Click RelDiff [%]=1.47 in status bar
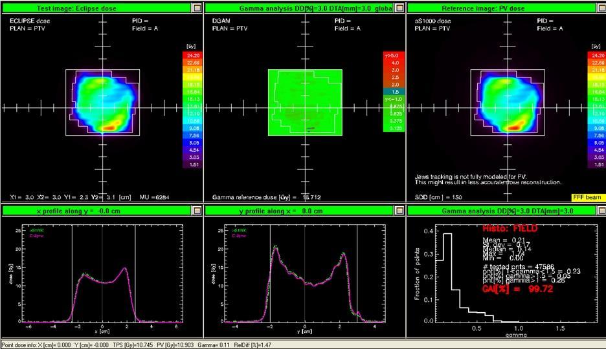The image size is (606, 349). (253, 344)
